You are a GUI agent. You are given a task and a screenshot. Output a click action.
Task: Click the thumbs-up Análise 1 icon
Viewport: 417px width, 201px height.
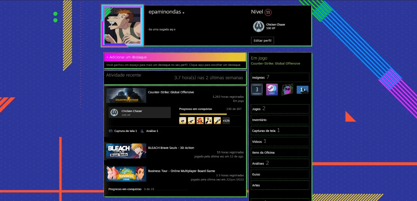(x=142, y=131)
